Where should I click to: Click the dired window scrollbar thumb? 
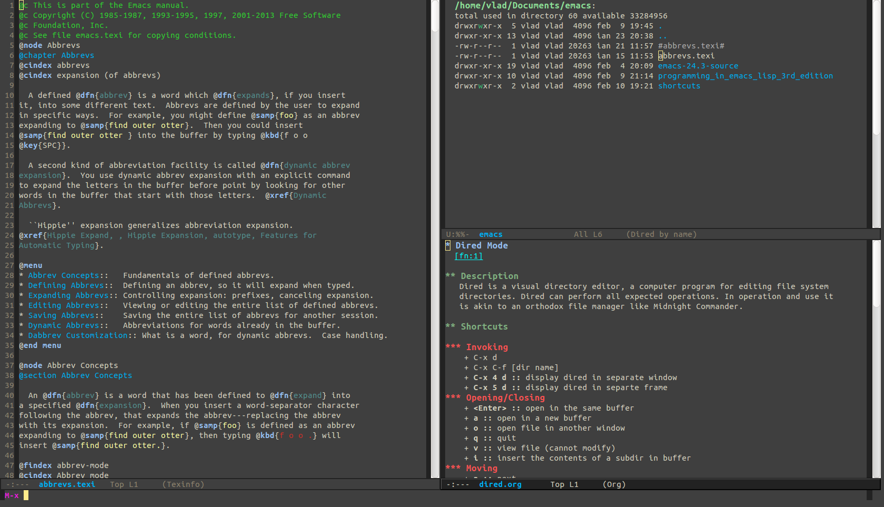click(876, 67)
